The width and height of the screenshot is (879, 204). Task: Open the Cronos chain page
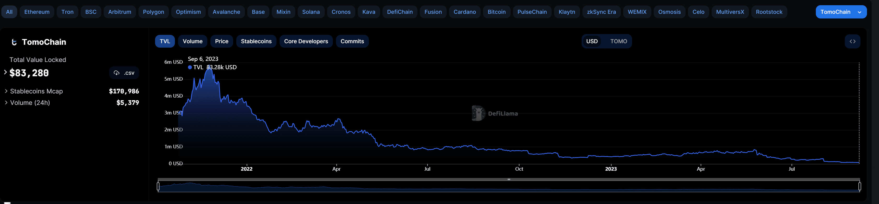tap(341, 12)
